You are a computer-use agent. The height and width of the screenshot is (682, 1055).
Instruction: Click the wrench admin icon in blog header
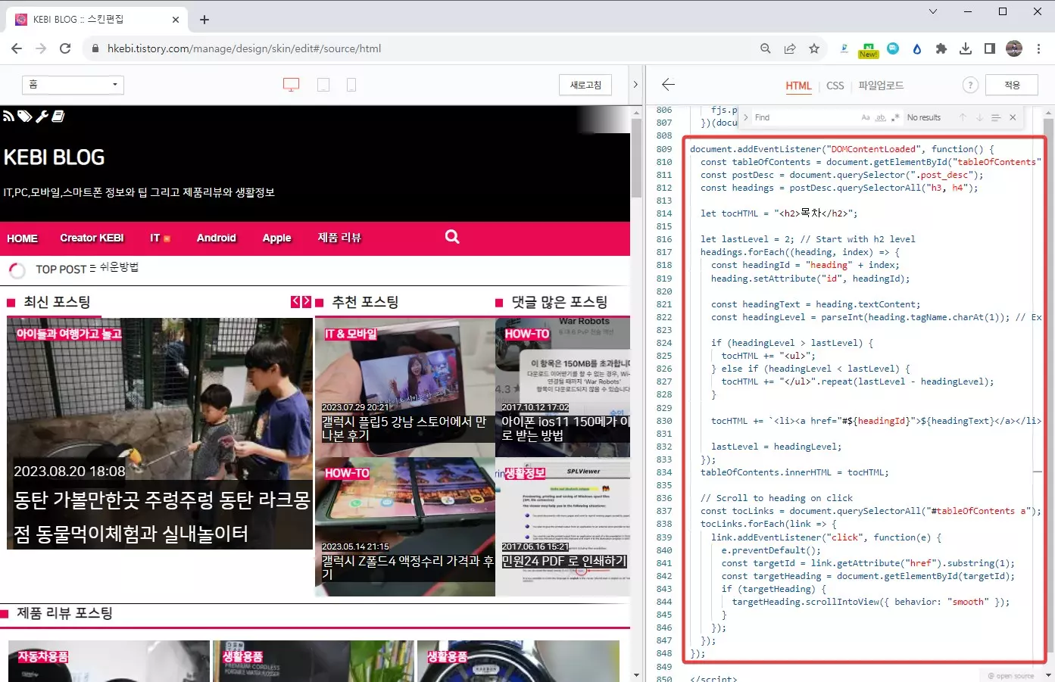[x=42, y=116]
